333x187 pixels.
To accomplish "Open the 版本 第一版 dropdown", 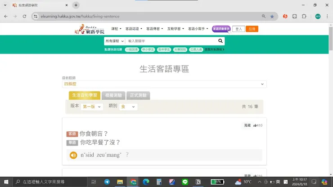I will coord(92,107).
